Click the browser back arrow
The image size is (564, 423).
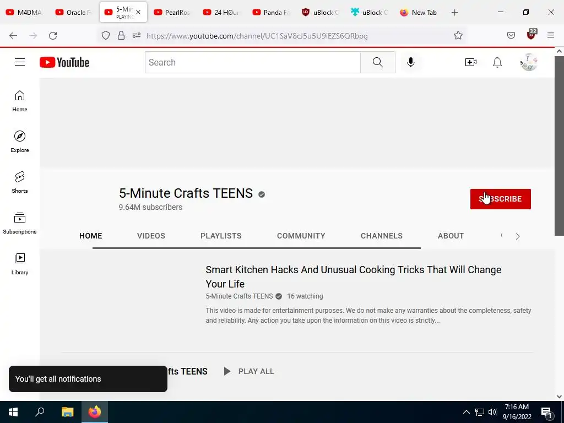pos(13,36)
